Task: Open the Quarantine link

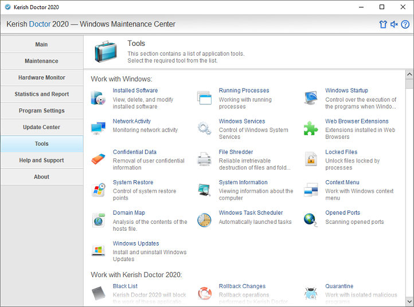Action: click(x=339, y=286)
